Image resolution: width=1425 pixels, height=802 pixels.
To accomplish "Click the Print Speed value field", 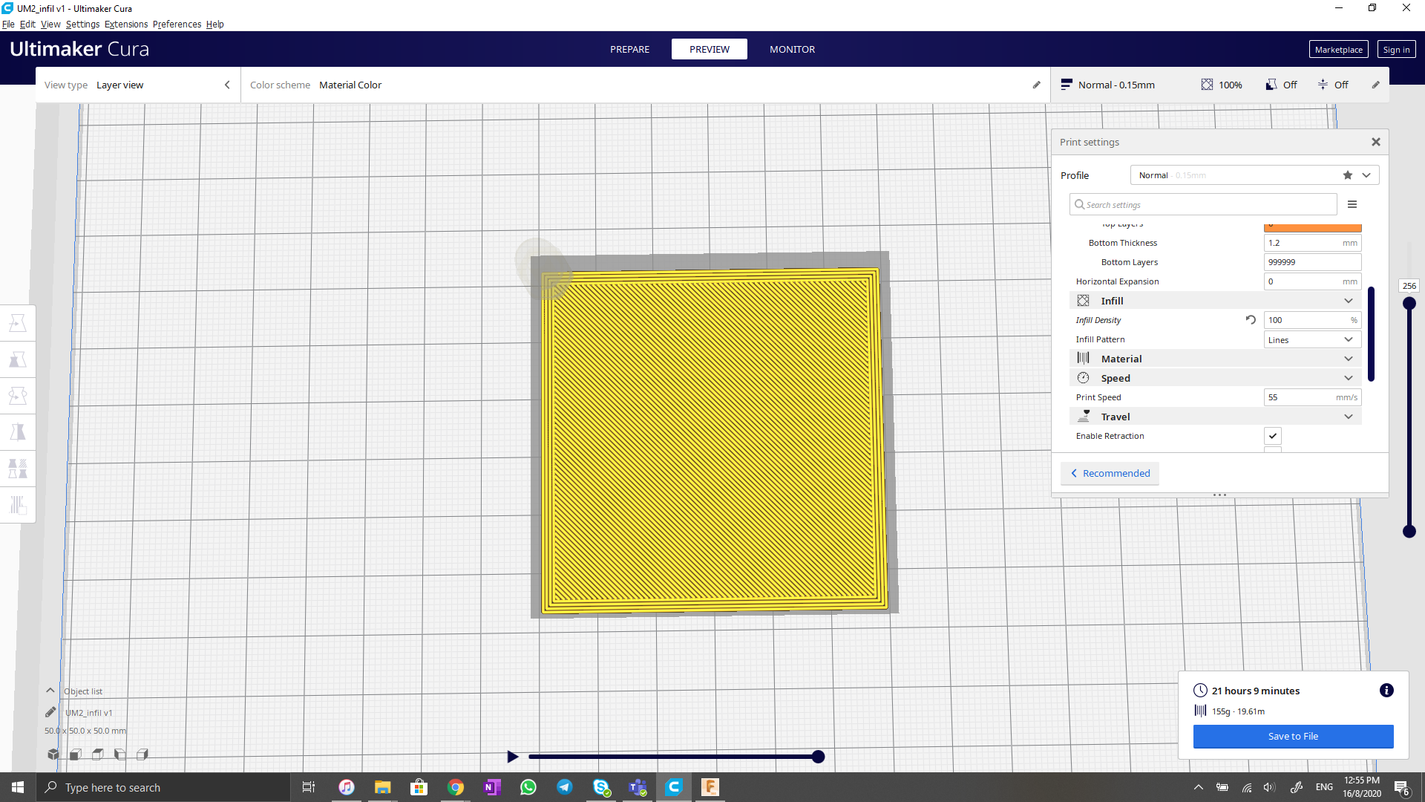I will pos(1312,397).
